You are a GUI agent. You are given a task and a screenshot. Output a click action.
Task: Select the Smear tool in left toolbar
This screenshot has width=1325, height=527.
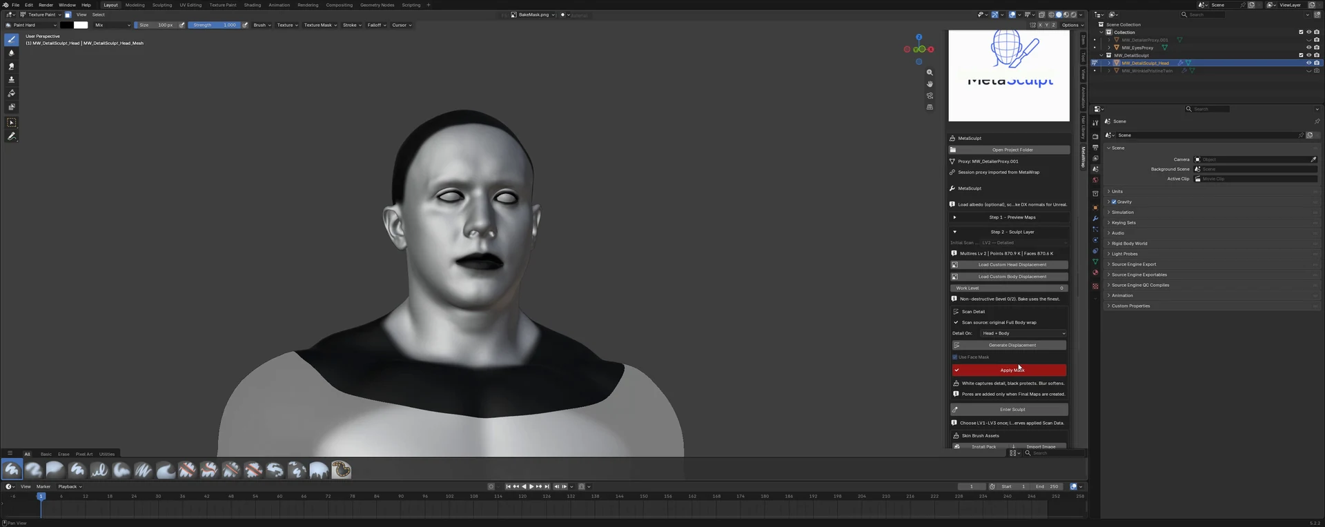(x=12, y=66)
